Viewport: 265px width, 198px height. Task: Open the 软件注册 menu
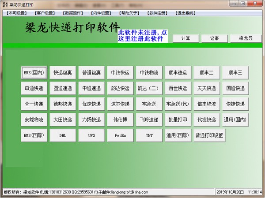click(x=157, y=13)
